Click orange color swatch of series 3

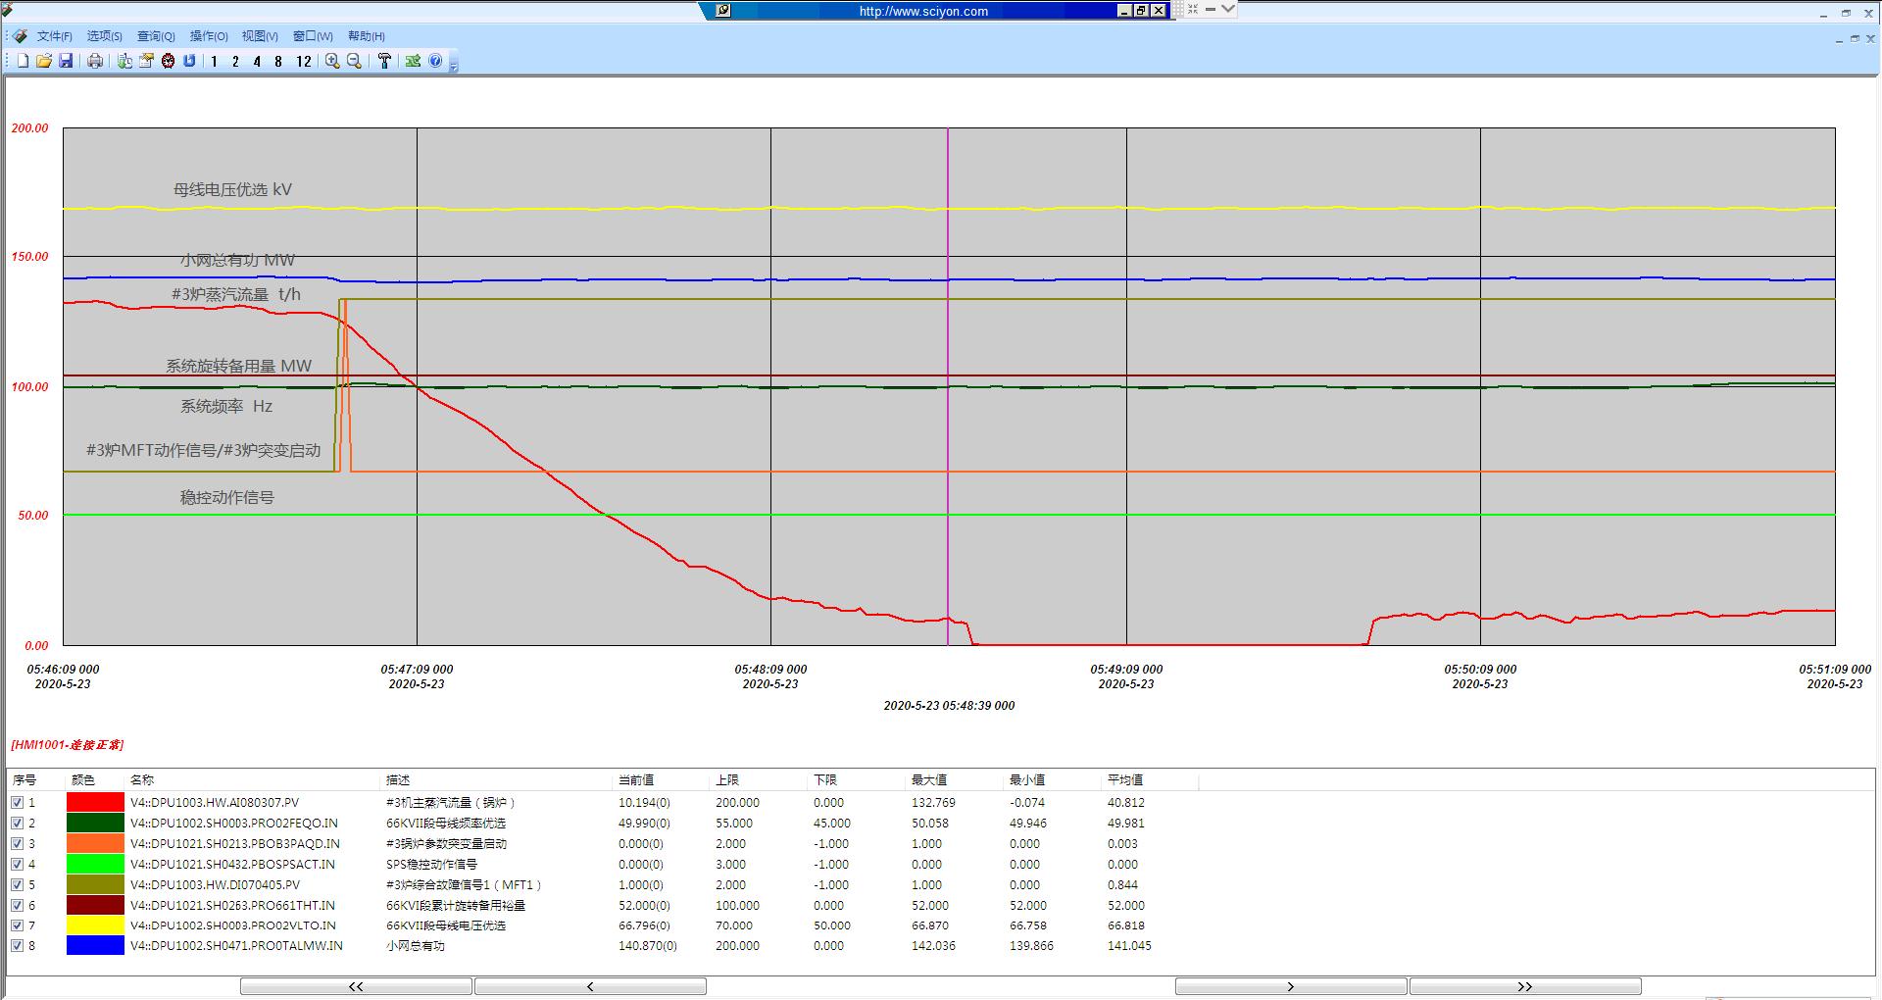pyautogui.click(x=95, y=843)
